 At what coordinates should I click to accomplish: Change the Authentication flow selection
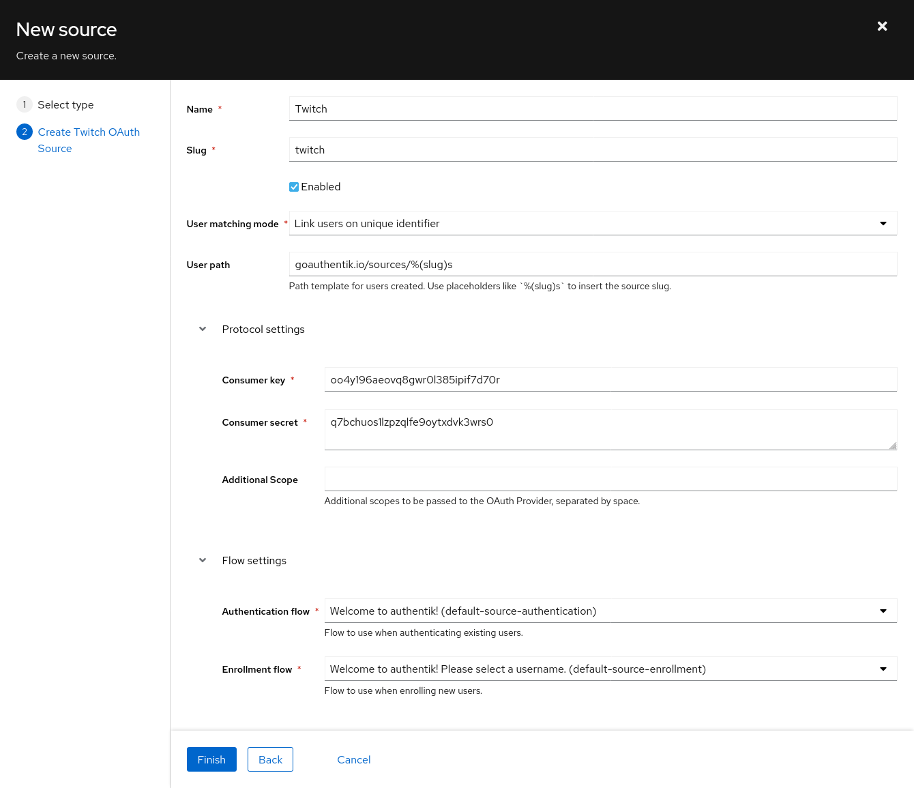point(610,611)
